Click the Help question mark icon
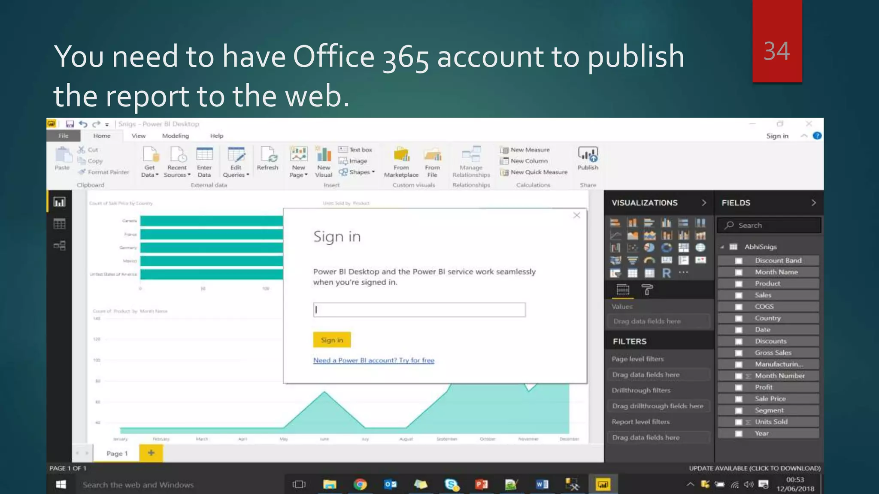879x494 pixels. click(x=817, y=136)
